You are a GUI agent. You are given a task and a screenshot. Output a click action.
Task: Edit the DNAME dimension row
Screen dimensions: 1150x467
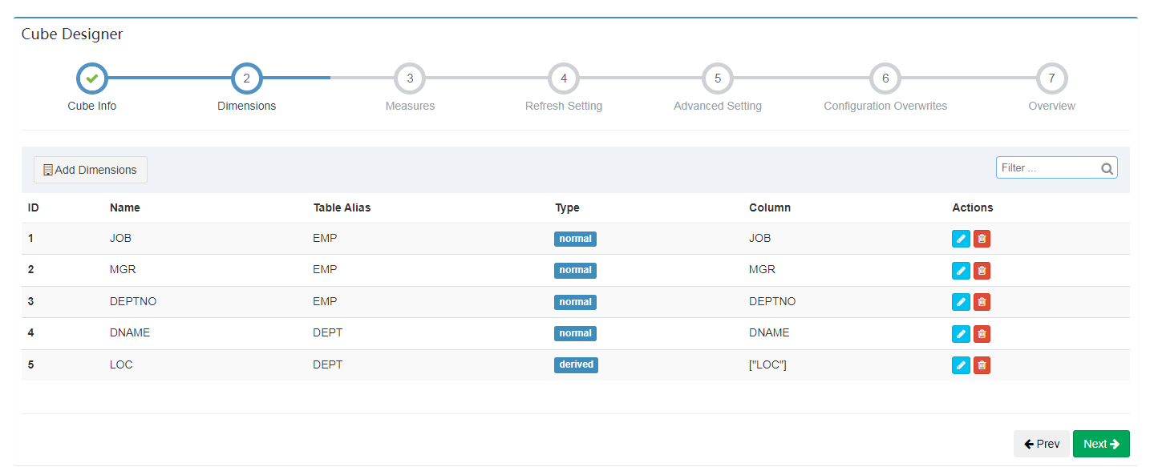961,333
